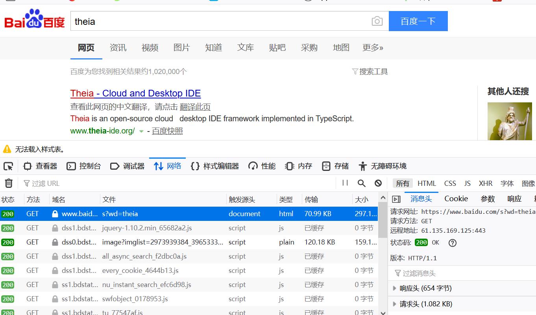536x315 pixels.
Task: Open dropdown arrow next to www.theia-ide.org
Action: pyautogui.click(x=141, y=132)
